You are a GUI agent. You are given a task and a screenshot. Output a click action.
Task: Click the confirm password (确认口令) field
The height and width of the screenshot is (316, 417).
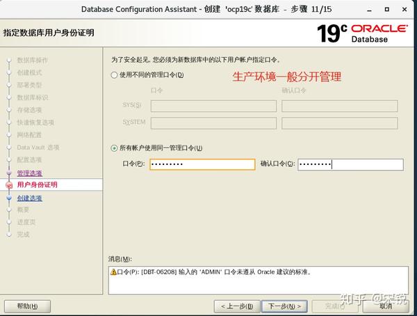350,164
